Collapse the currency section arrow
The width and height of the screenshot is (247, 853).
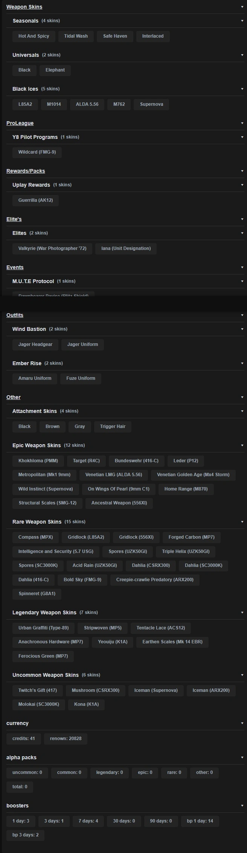[242, 723]
